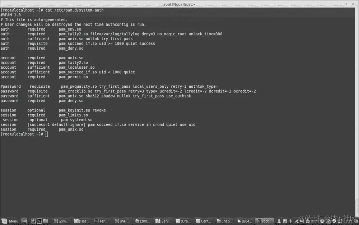Click 'no_magic_root' option text
Viewport: 359px width, 225px height.
click(x=172, y=34)
